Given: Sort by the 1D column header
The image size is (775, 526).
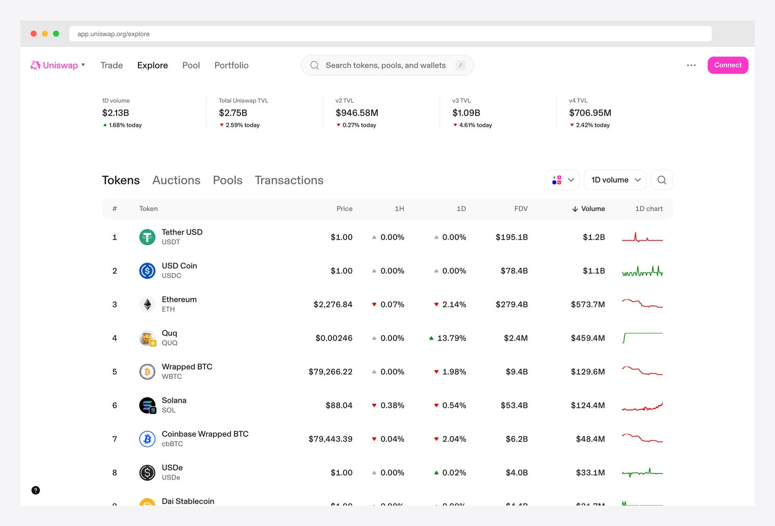Looking at the screenshot, I should [461, 208].
